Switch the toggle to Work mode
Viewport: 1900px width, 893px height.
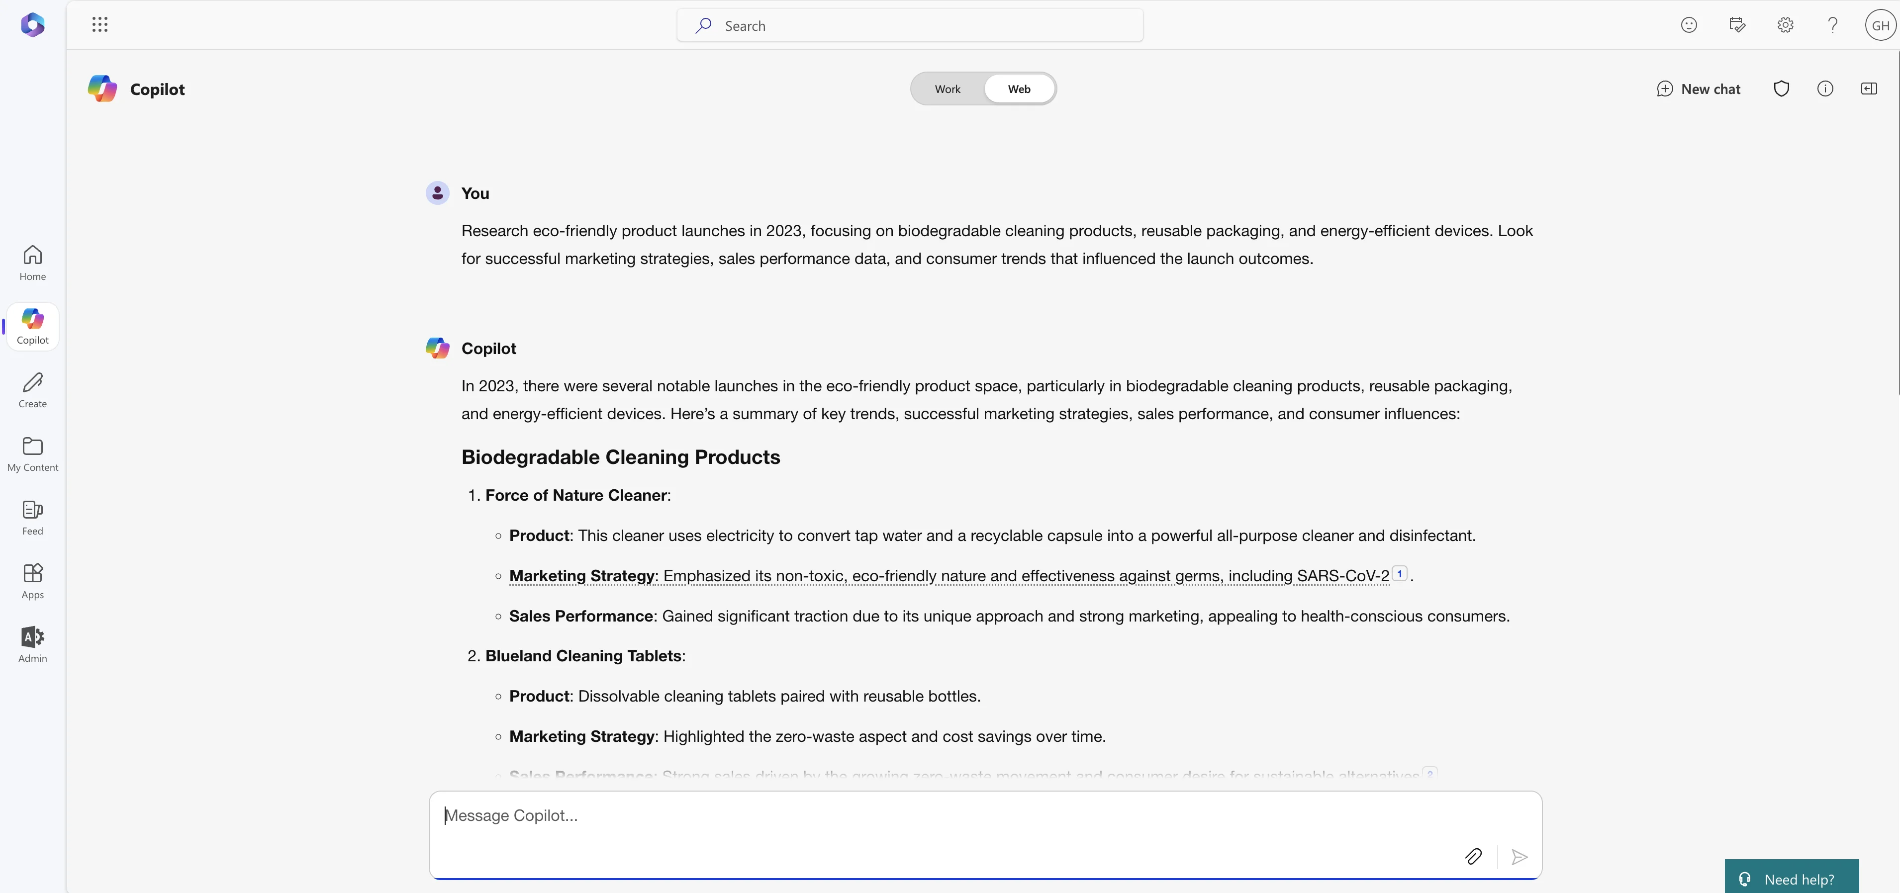947,89
